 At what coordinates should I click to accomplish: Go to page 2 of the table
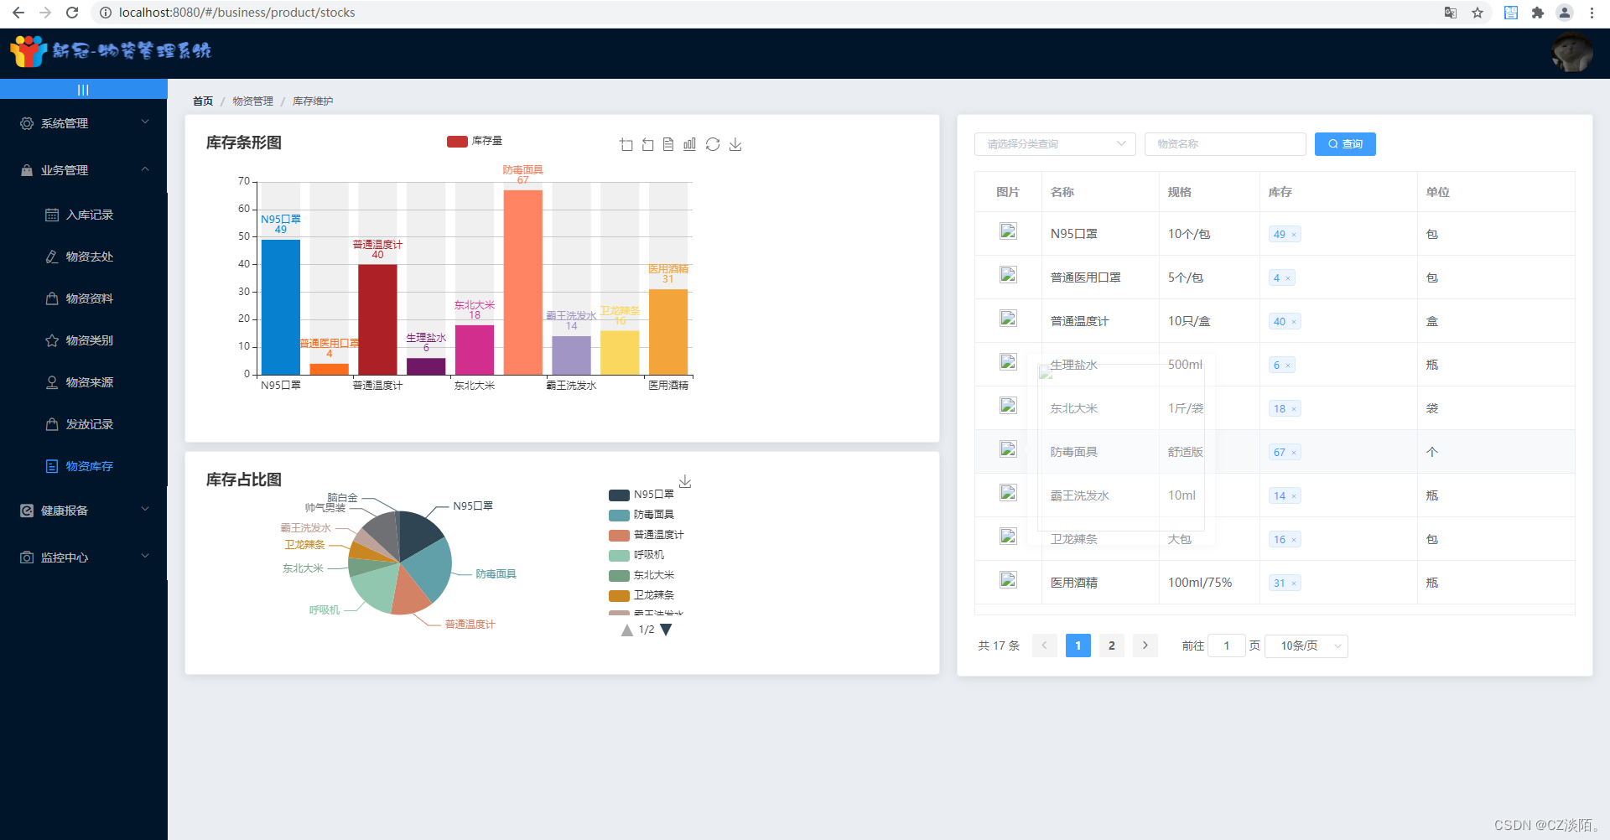[1112, 646]
